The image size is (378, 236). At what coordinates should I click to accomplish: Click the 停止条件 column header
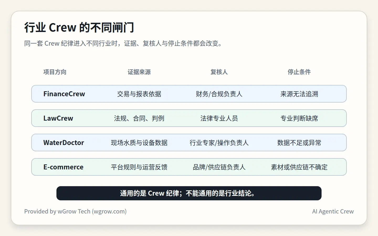coord(299,72)
